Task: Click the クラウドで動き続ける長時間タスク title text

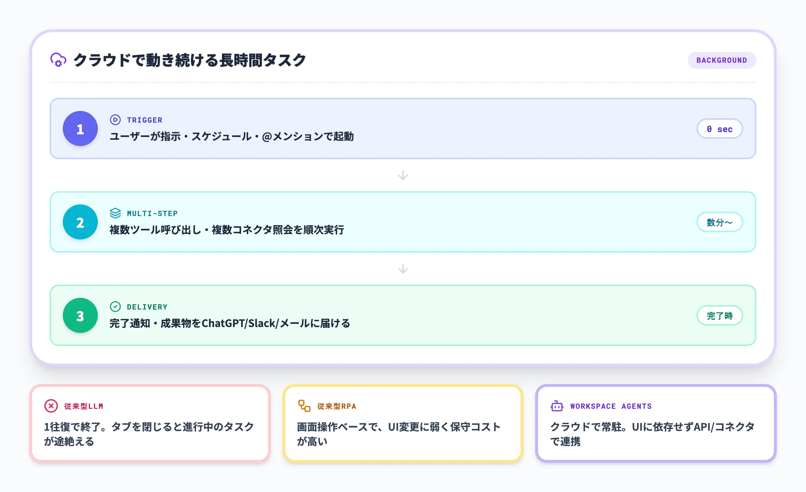Action: click(x=190, y=60)
